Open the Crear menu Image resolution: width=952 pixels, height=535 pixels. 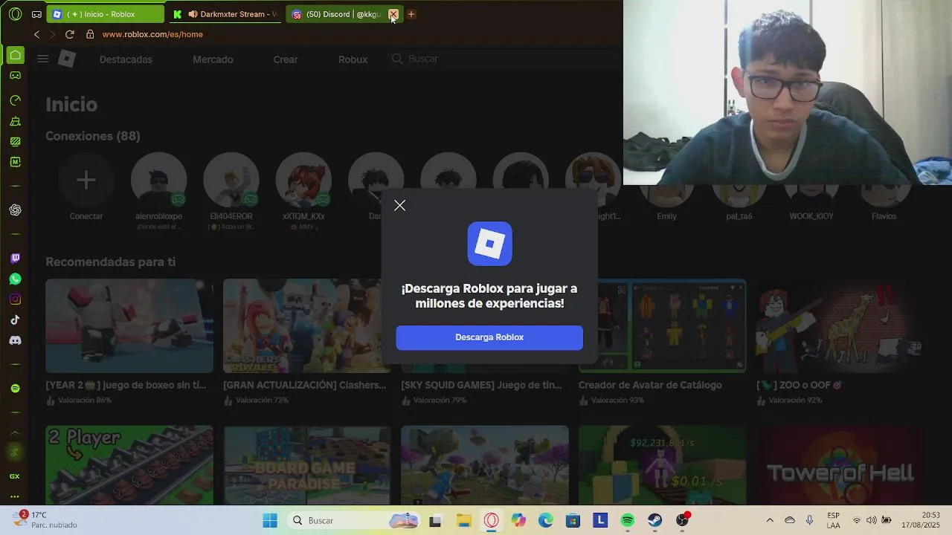(x=286, y=59)
